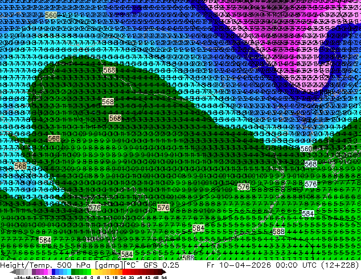Click the right dark arrow tip of the color scale
361x279 pixels.
(164, 272)
